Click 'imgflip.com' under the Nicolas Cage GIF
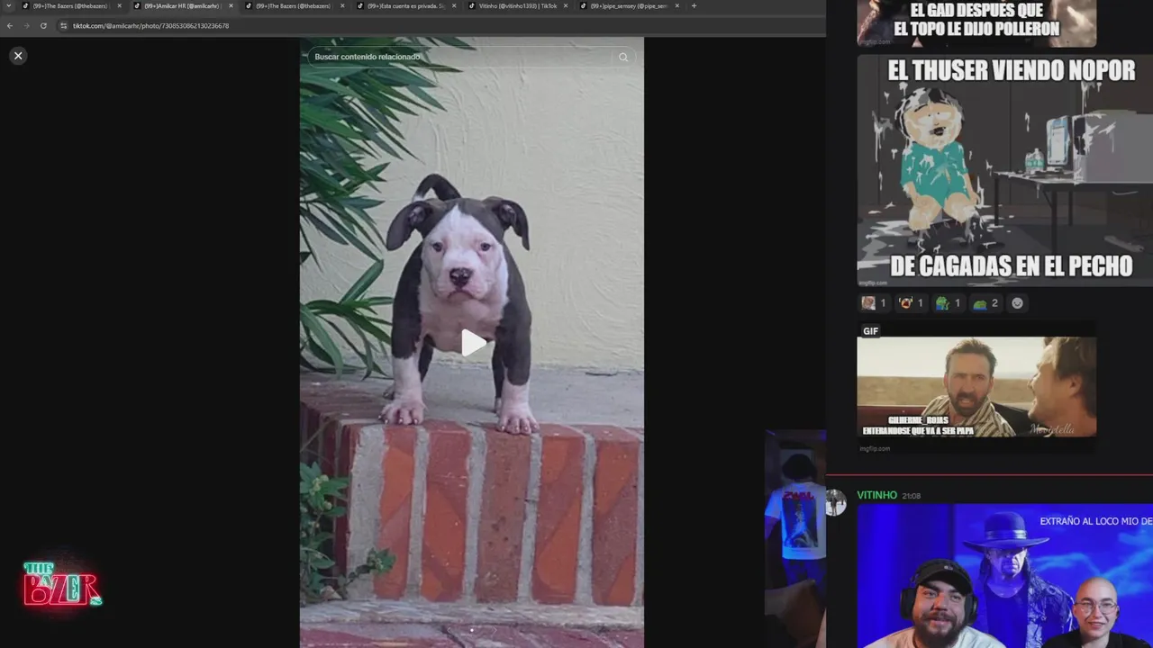 coord(875,448)
